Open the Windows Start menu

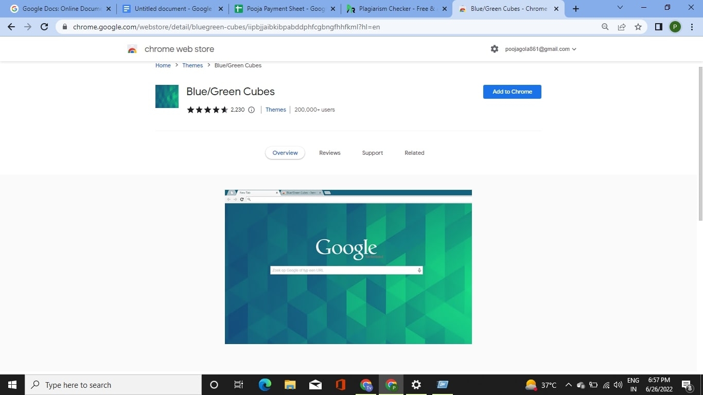tap(12, 385)
